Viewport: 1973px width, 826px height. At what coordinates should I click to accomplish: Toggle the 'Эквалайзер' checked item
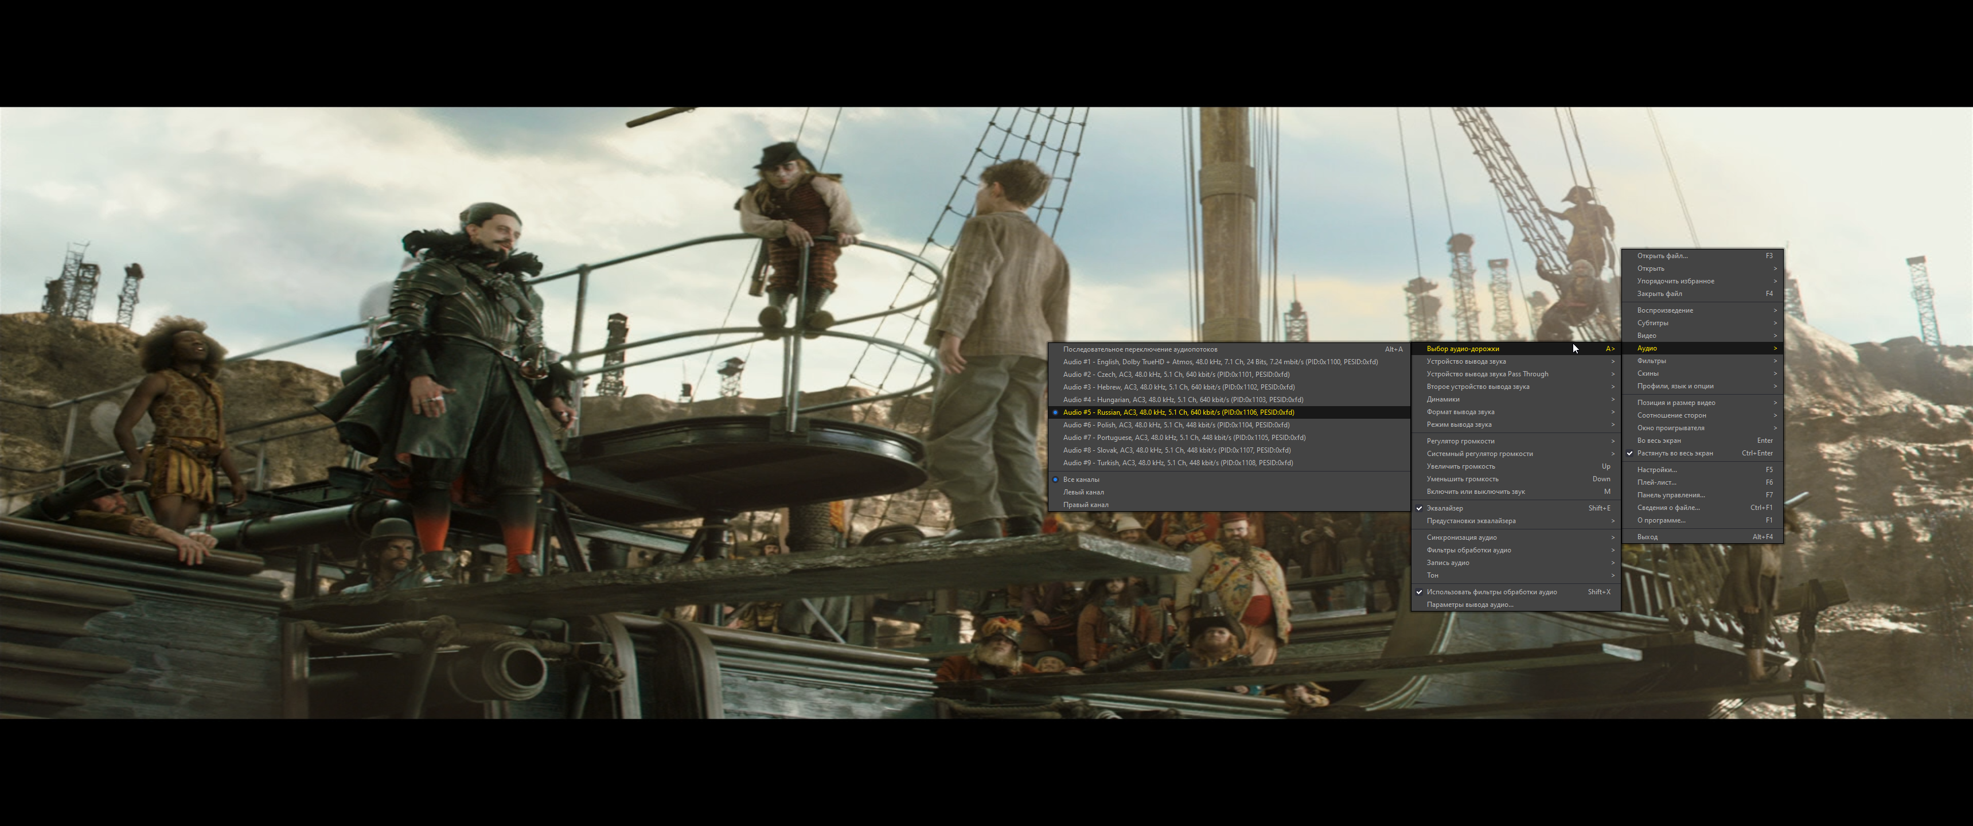pos(1516,508)
